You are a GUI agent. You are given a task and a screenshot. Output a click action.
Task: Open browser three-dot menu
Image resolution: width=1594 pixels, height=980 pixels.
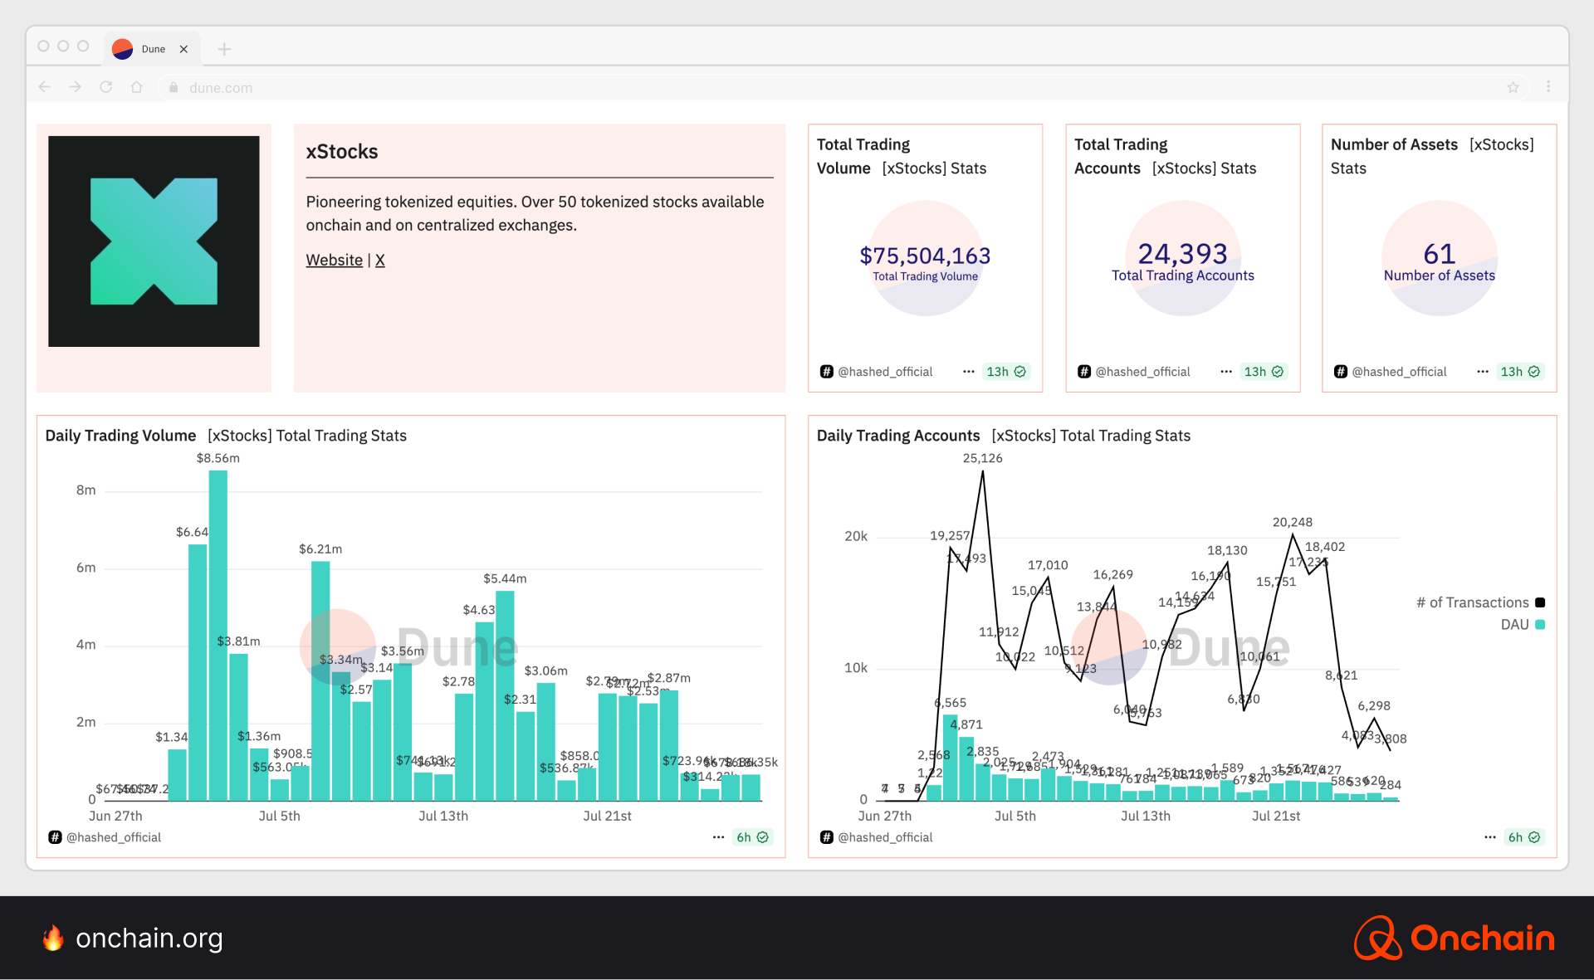click(x=1548, y=87)
